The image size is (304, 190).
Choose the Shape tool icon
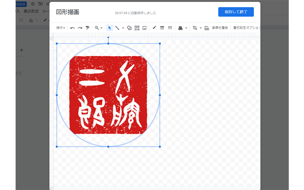129,28
